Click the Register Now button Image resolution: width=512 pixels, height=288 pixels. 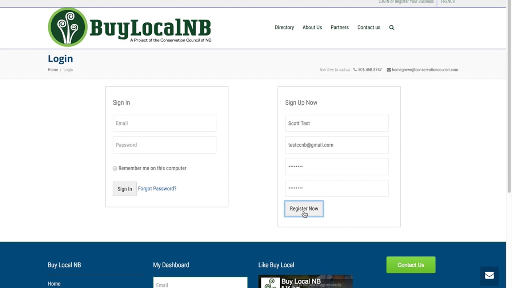304,209
